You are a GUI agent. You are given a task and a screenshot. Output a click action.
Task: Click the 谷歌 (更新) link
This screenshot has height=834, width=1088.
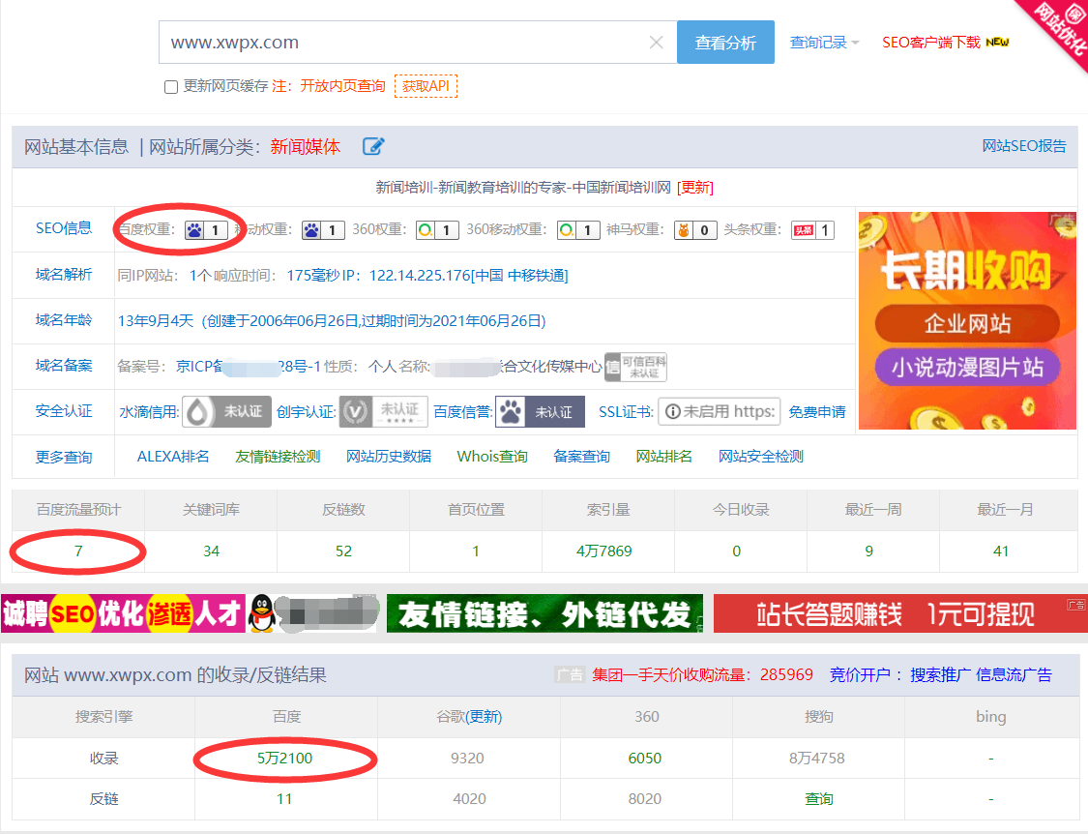pyautogui.click(x=484, y=717)
